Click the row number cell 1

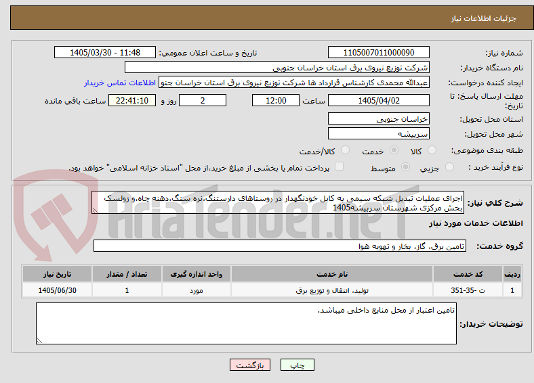[x=512, y=290]
